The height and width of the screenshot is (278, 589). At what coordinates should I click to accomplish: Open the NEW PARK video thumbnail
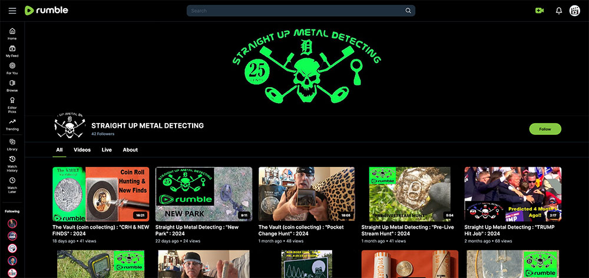click(x=204, y=194)
